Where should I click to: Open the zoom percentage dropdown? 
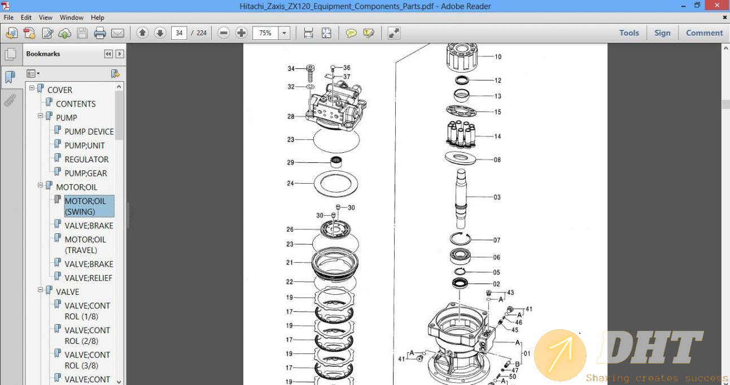pyautogui.click(x=285, y=33)
